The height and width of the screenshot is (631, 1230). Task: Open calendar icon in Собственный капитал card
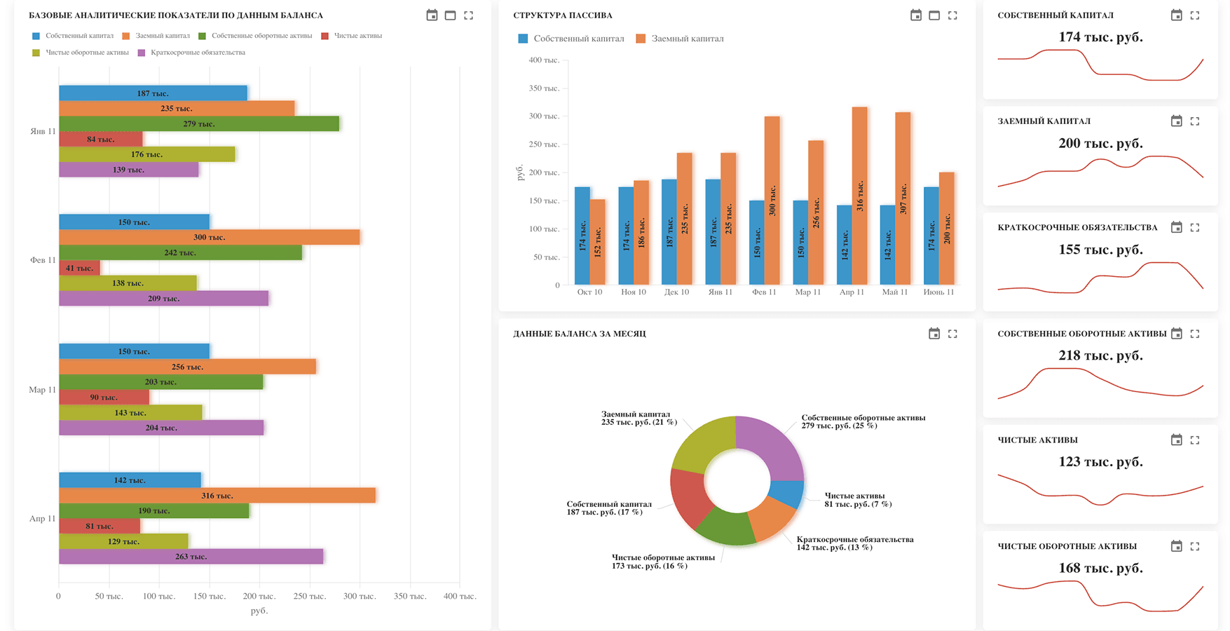pos(1176,15)
